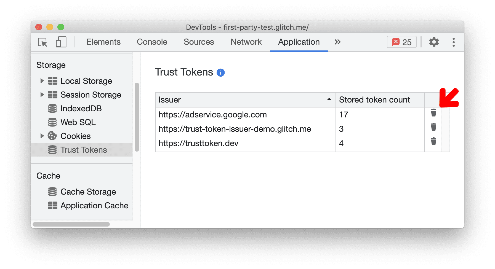Expand the Session Storage tree item
495x269 pixels.
[x=42, y=95]
